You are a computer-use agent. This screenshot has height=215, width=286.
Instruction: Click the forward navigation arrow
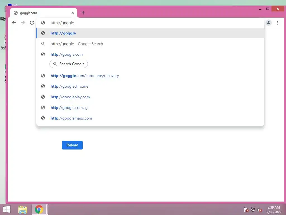23,23
